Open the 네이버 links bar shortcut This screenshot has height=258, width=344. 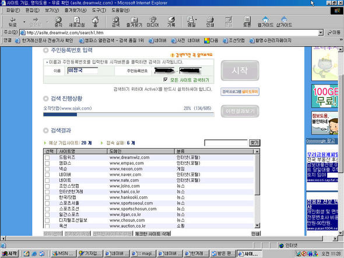[157, 41]
